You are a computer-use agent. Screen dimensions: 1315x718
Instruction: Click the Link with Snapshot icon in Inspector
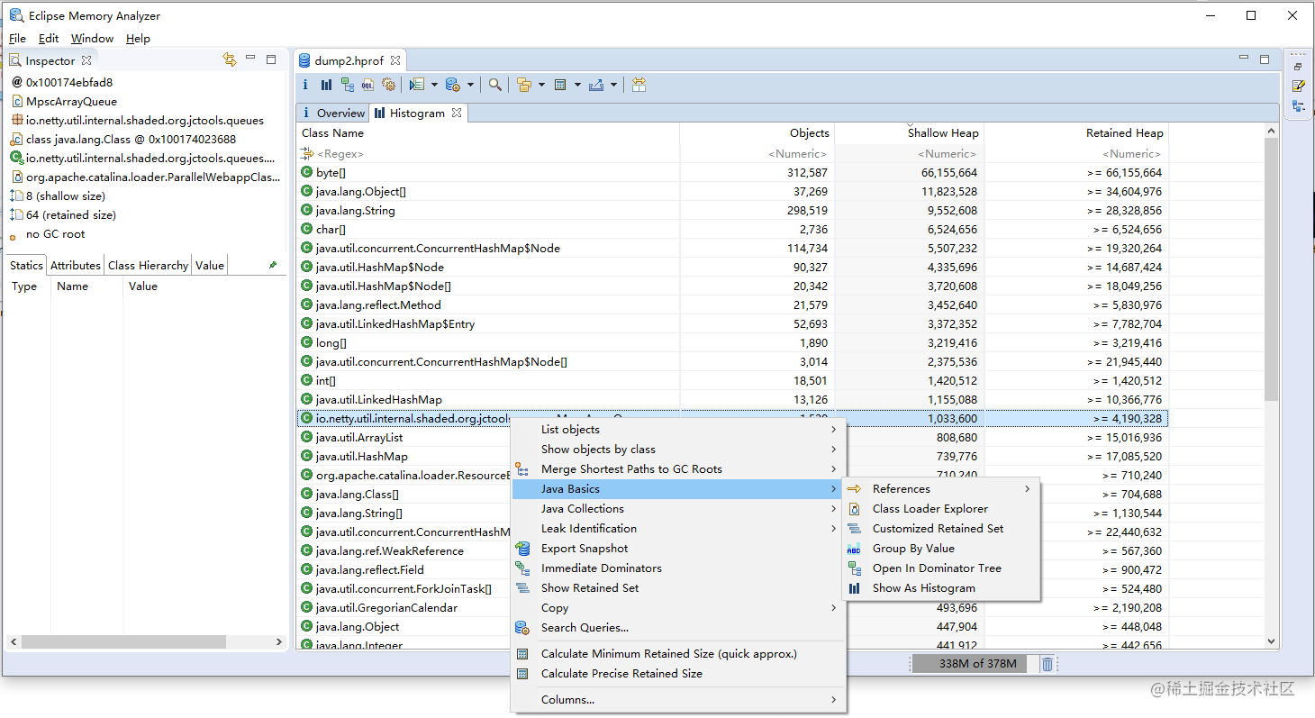(229, 59)
